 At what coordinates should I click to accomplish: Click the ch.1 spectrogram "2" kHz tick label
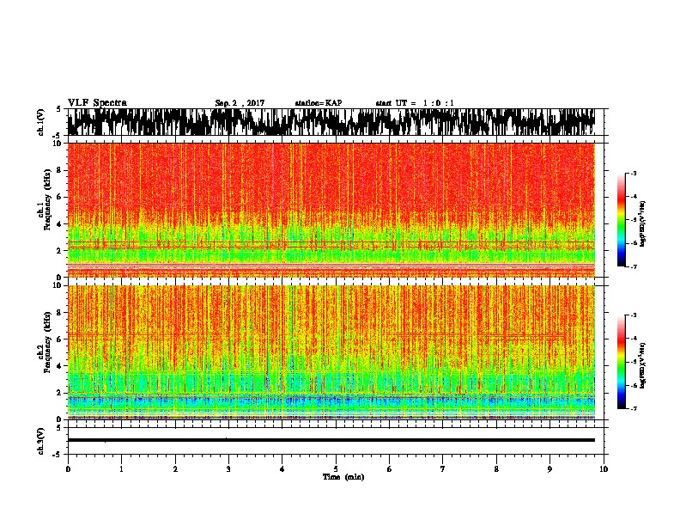[59, 251]
